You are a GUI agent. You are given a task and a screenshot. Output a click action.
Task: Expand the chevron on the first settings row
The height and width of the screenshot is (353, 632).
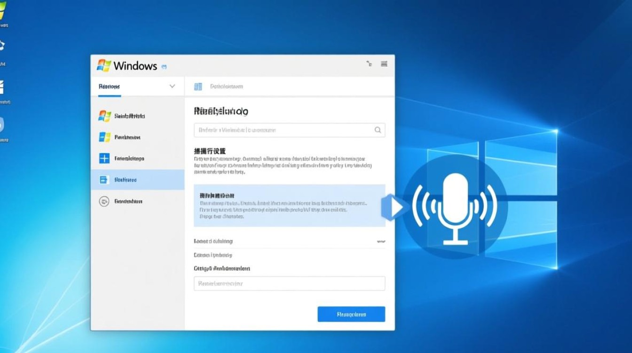[x=381, y=241]
